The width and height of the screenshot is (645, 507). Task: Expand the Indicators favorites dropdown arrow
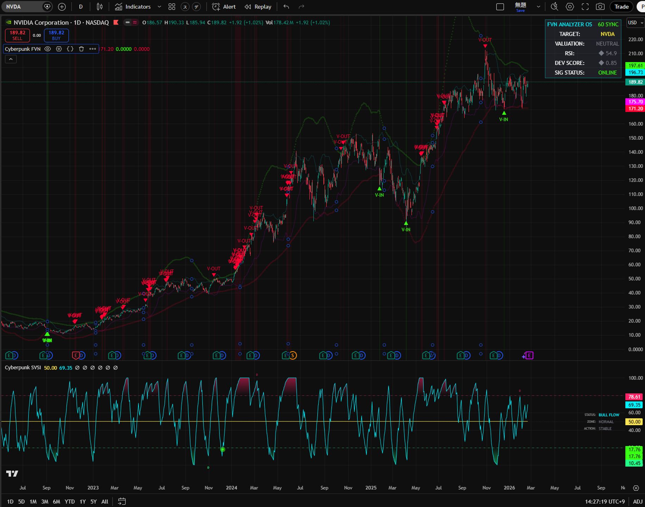coord(159,7)
